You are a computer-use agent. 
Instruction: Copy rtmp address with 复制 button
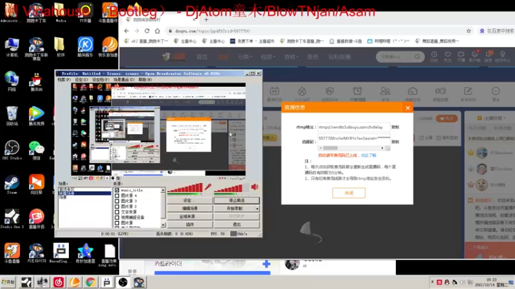pos(395,127)
